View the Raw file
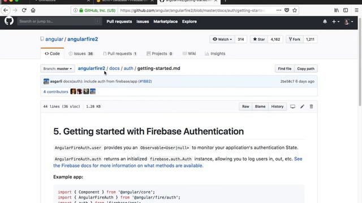The width and height of the screenshot is (362, 203). click(245, 107)
